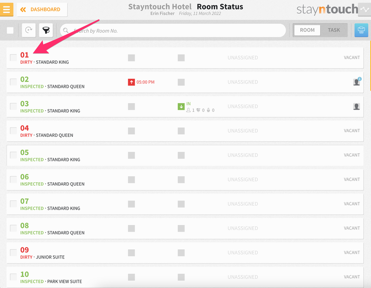Open room number 01
This screenshot has width=371, height=288.
[24, 55]
